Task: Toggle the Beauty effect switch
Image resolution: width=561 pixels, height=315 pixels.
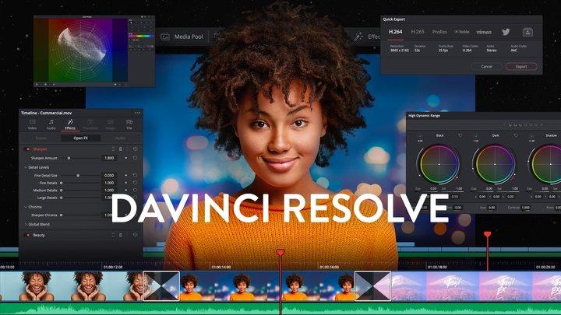Action: click(x=28, y=234)
